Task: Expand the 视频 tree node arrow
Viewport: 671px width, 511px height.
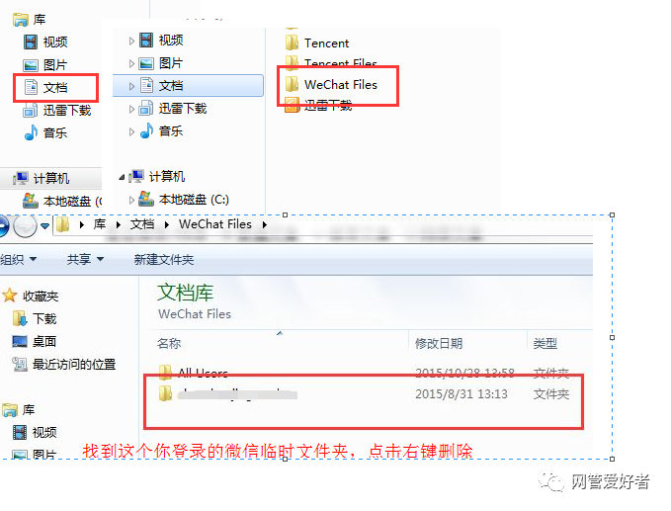Action: (131, 41)
